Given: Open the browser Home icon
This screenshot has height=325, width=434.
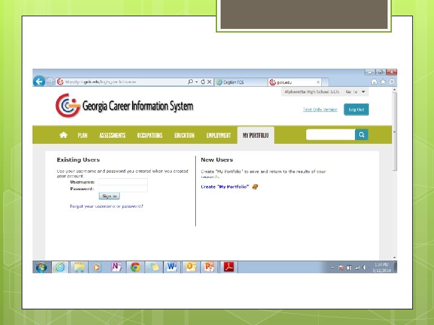Looking at the screenshot, I should [x=374, y=82].
